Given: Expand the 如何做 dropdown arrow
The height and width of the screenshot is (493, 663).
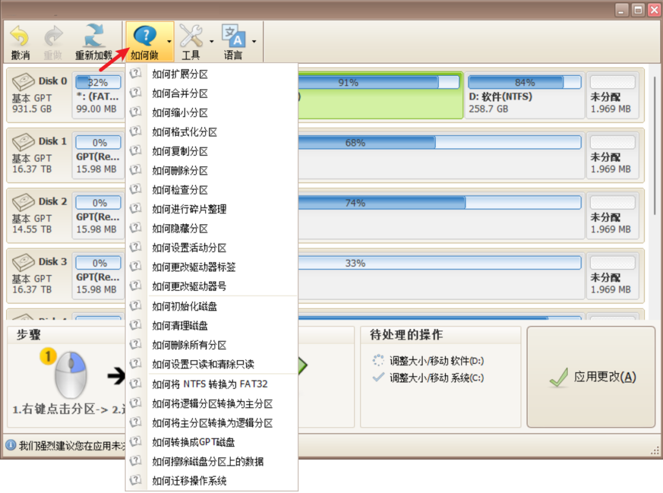Looking at the screenshot, I should [x=169, y=42].
